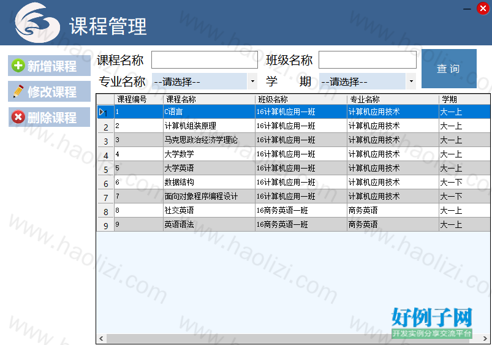Screen dimensions: 492x345
Task: Click the 专业名称 column header
Action: click(x=393, y=99)
